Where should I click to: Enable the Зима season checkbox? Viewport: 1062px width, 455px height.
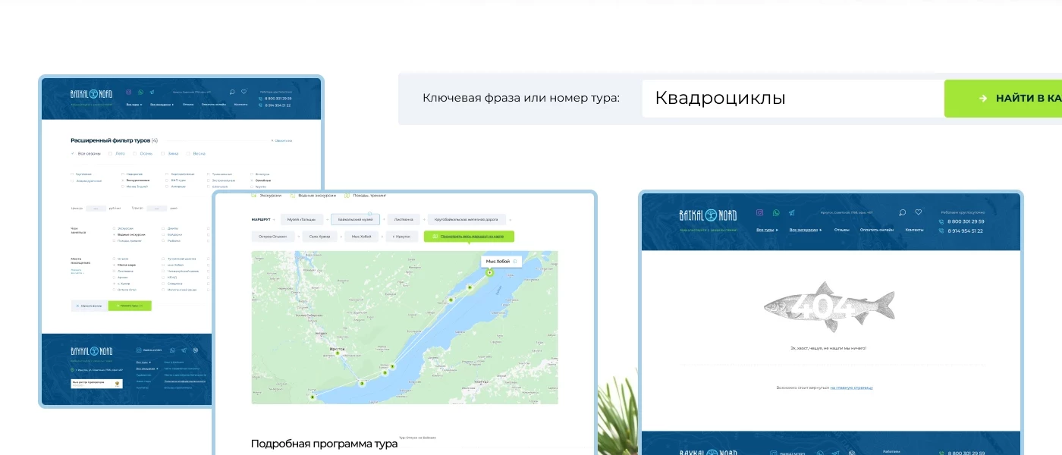(162, 153)
